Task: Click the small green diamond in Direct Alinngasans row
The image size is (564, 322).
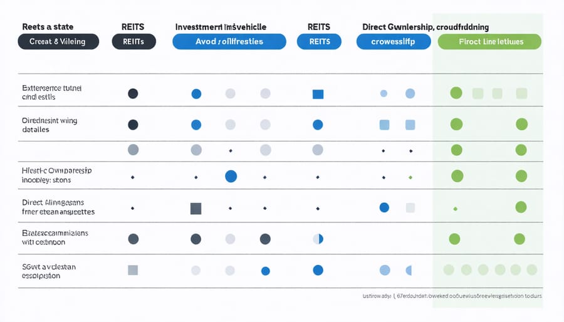Action: click(x=456, y=208)
